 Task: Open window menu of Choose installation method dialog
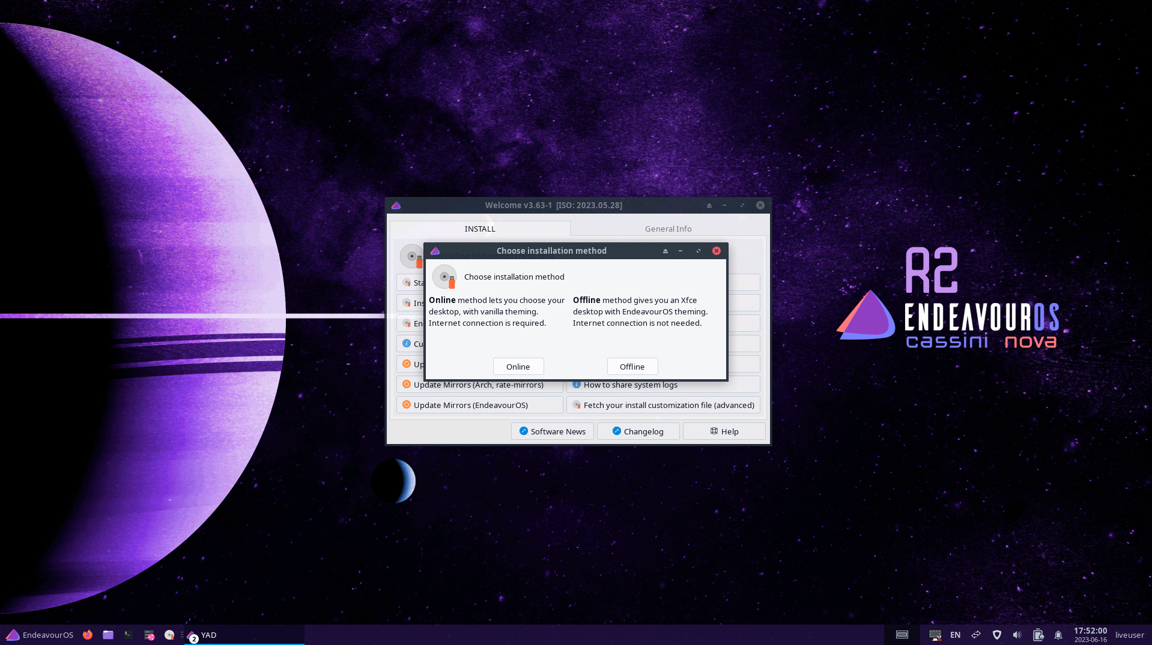[x=435, y=251]
